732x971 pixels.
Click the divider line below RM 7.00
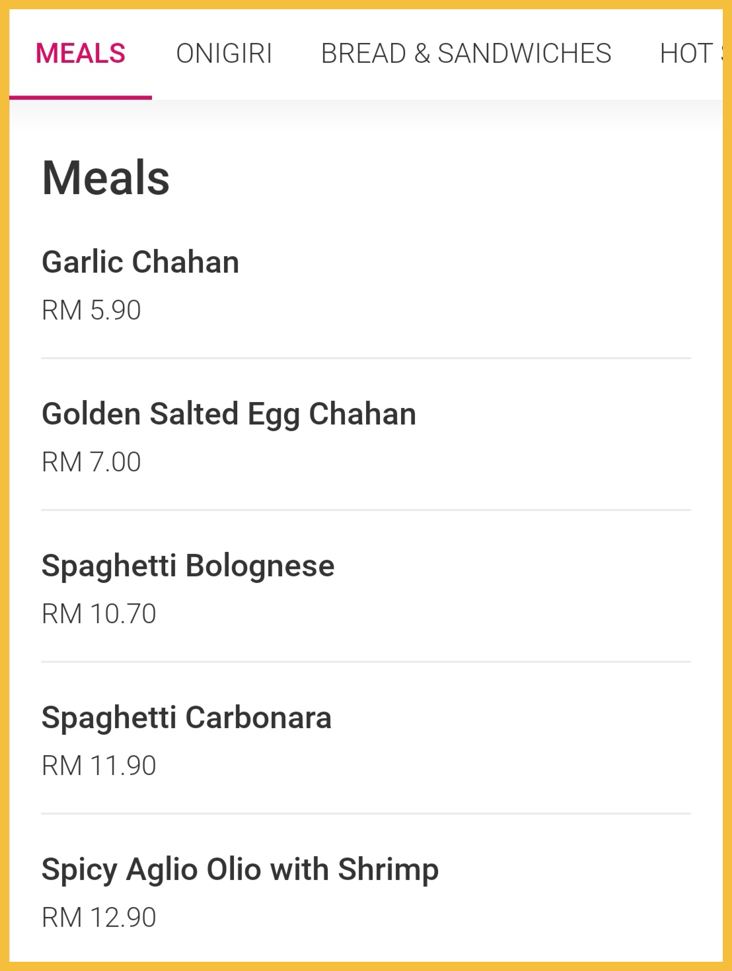[366, 510]
